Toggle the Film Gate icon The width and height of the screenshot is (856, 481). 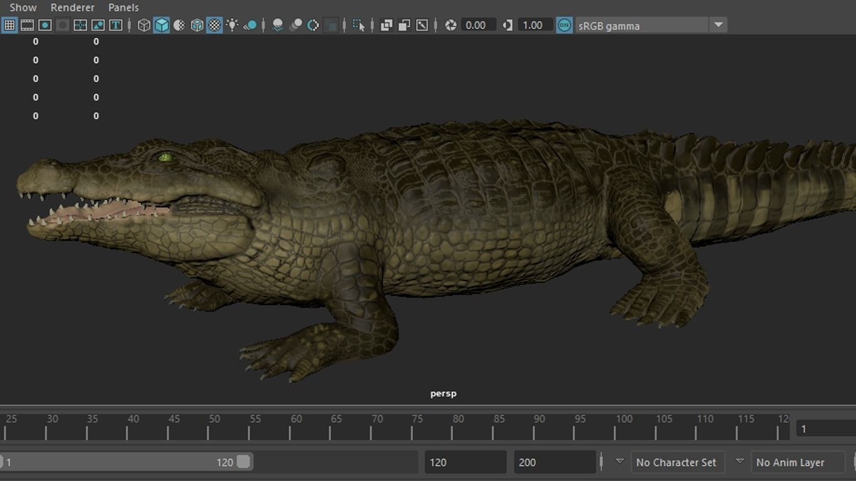[28, 25]
